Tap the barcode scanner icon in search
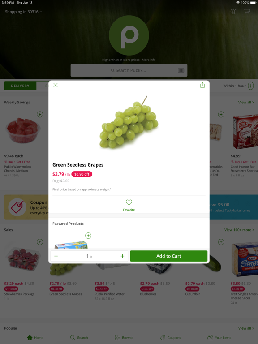This screenshot has width=258, height=344. [x=181, y=70]
